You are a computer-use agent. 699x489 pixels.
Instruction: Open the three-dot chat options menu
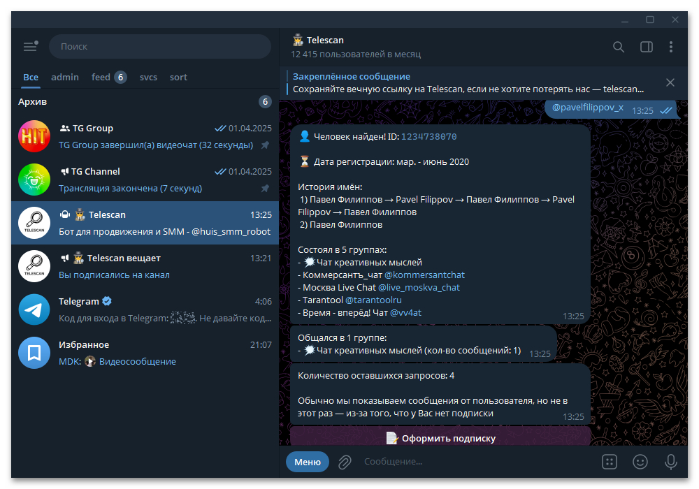(671, 47)
